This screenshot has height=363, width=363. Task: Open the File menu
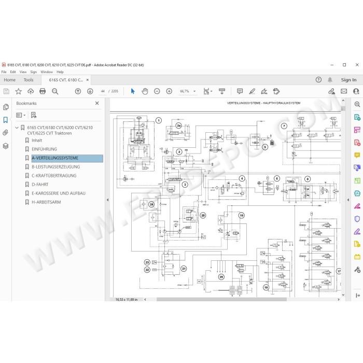click(x=4, y=72)
